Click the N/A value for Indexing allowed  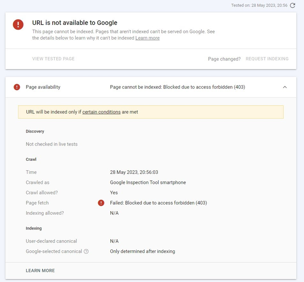click(114, 213)
